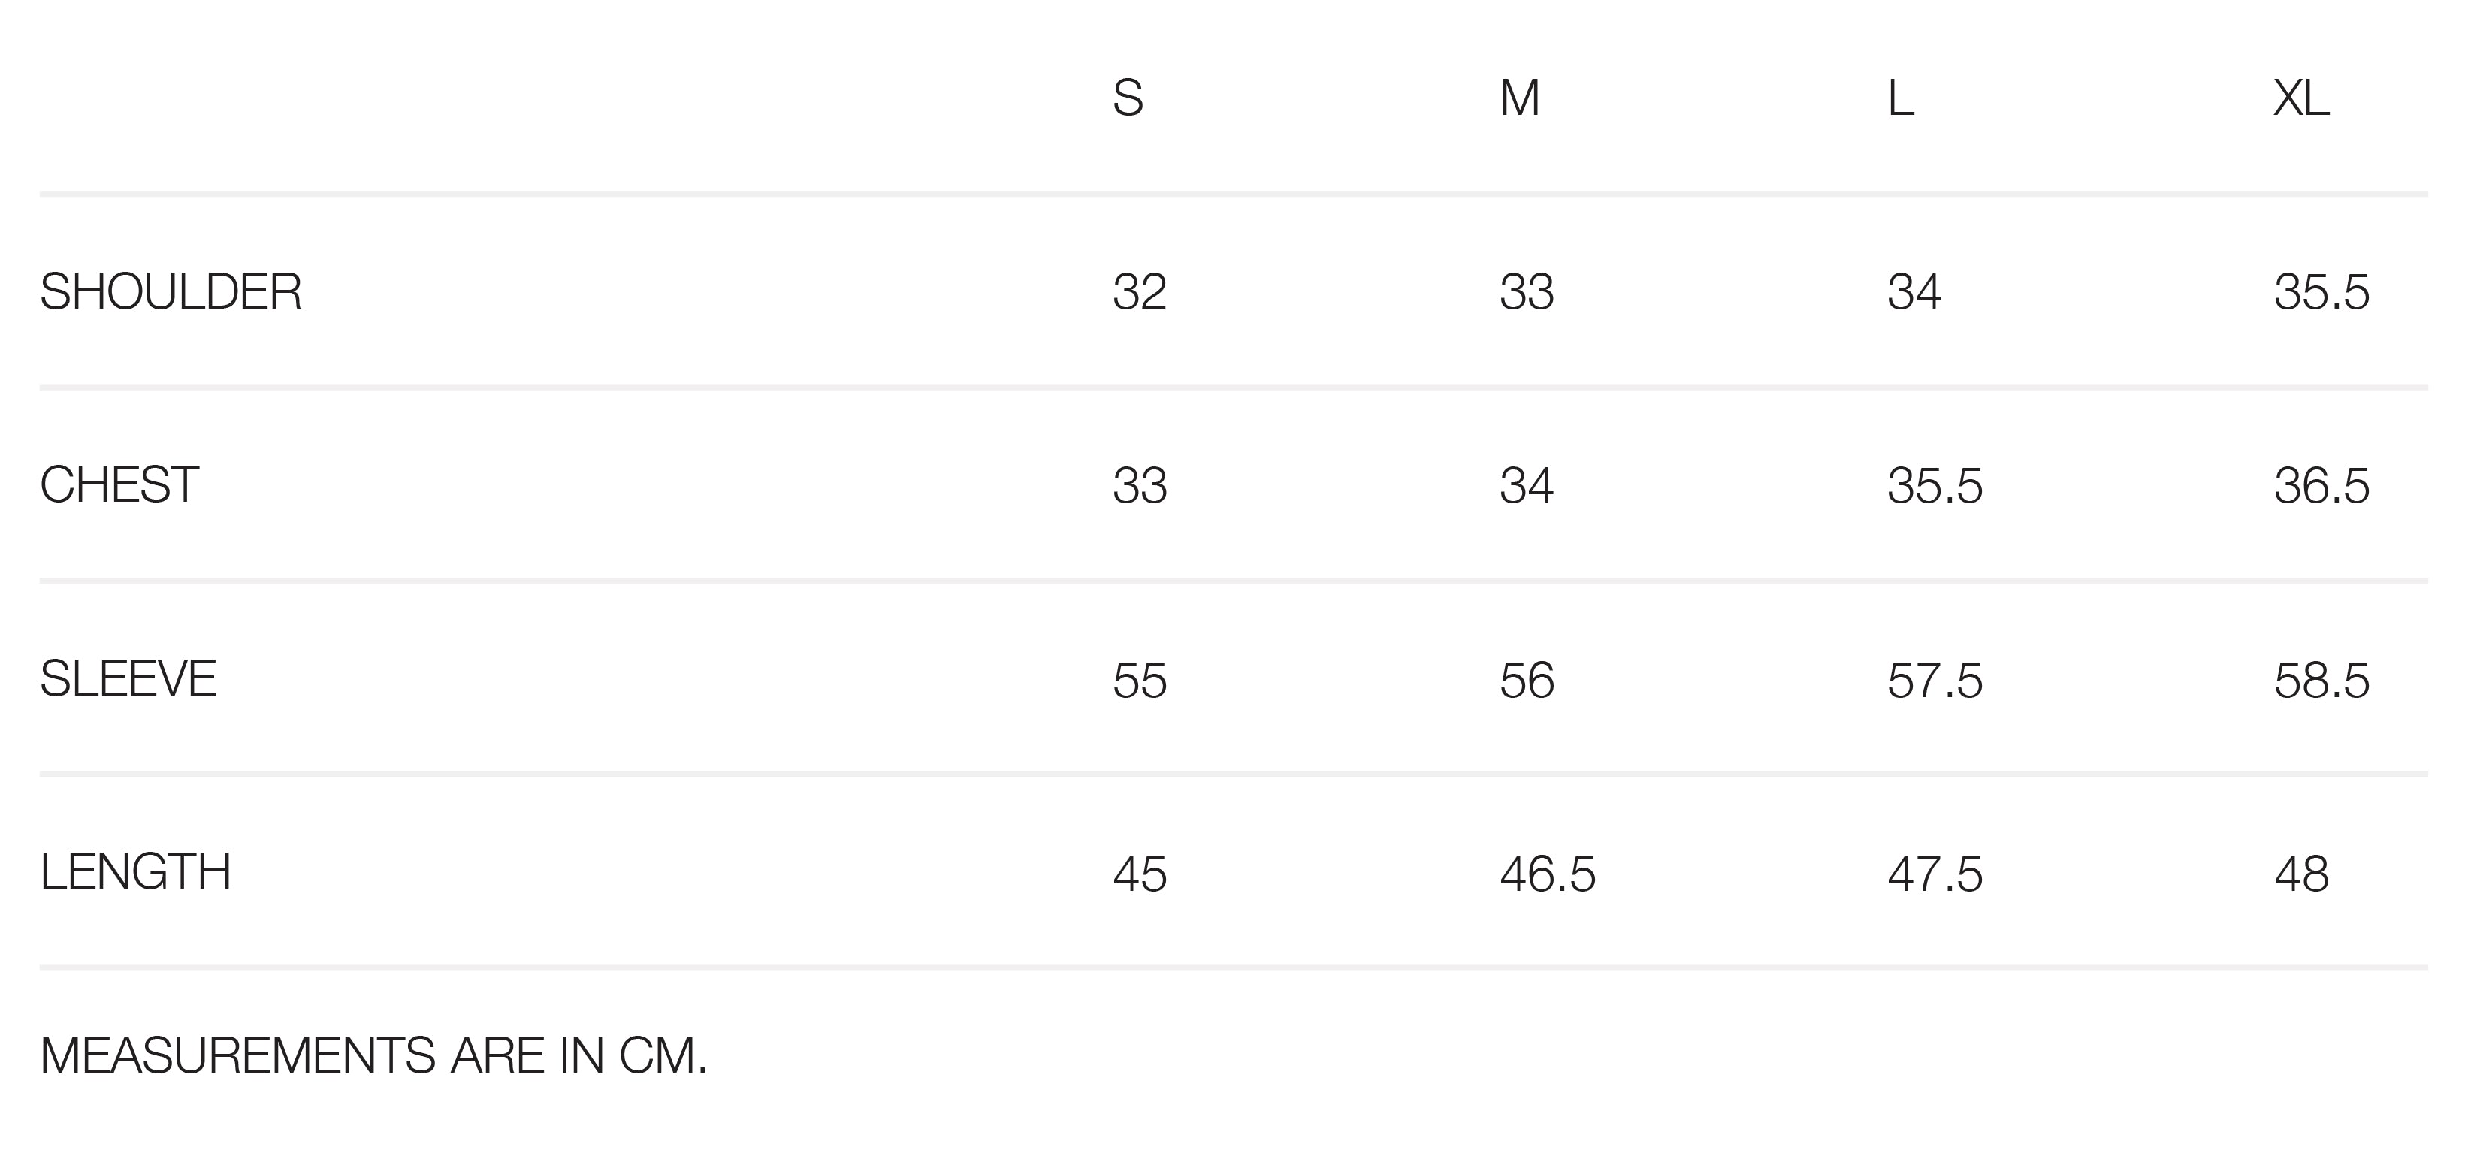Click shoulder value 32 for size S
Viewport: 2468px width, 1150px height.
coord(1139,292)
